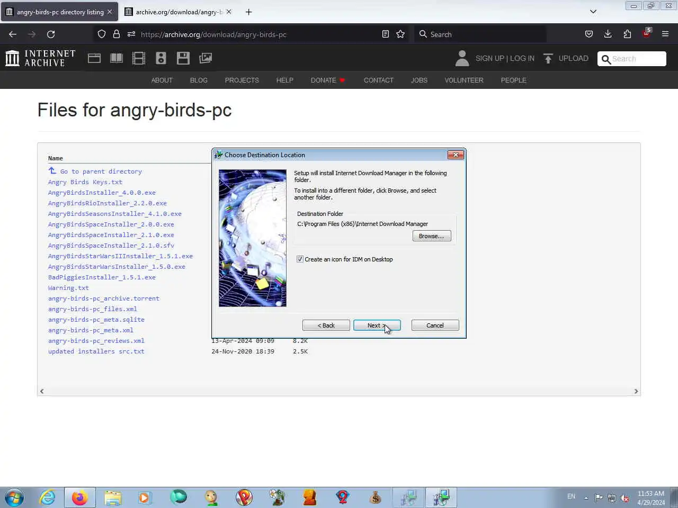Download AngryBirdsInstaller_4.0.0.exe
678x508 pixels.
102,193
